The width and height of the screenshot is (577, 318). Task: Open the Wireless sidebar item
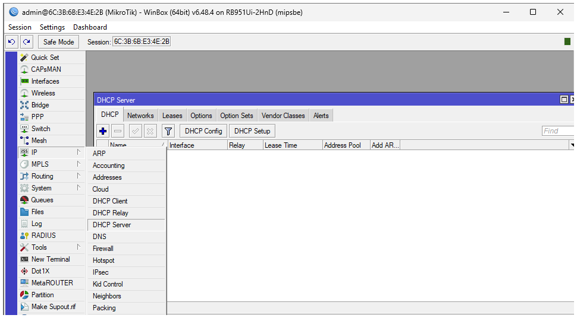click(52, 93)
